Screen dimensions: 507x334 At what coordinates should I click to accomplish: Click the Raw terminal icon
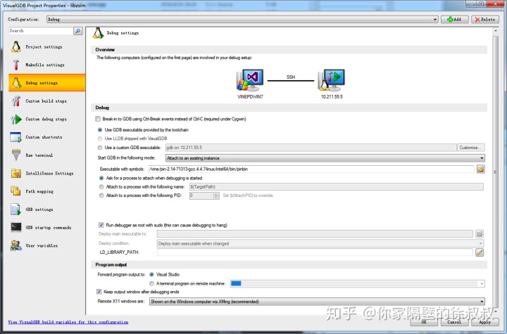(15, 155)
